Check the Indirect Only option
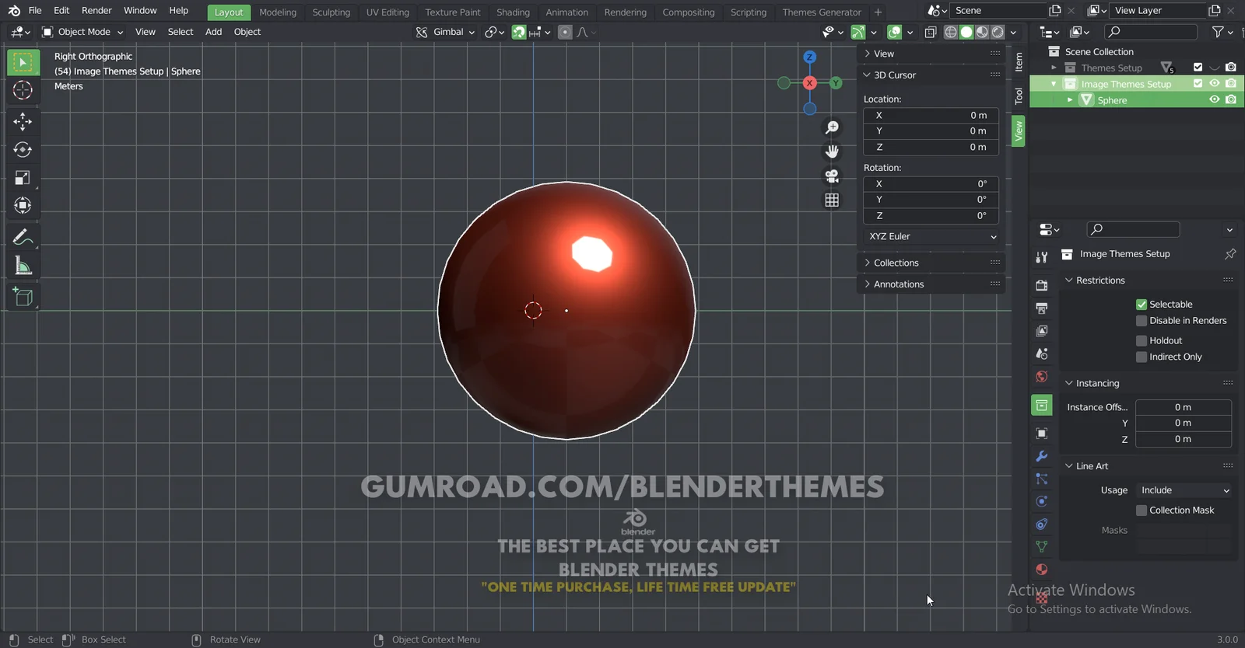 click(1142, 357)
